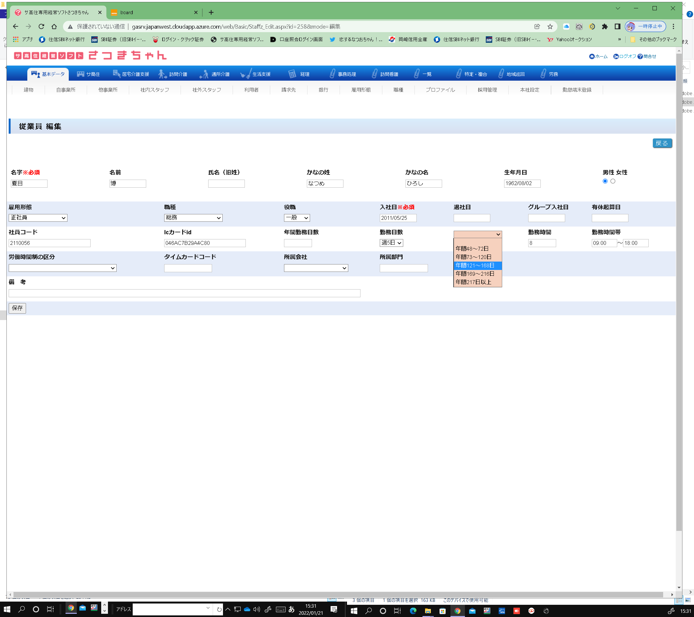Open the 社内スタッフ submenu tab

click(x=155, y=90)
